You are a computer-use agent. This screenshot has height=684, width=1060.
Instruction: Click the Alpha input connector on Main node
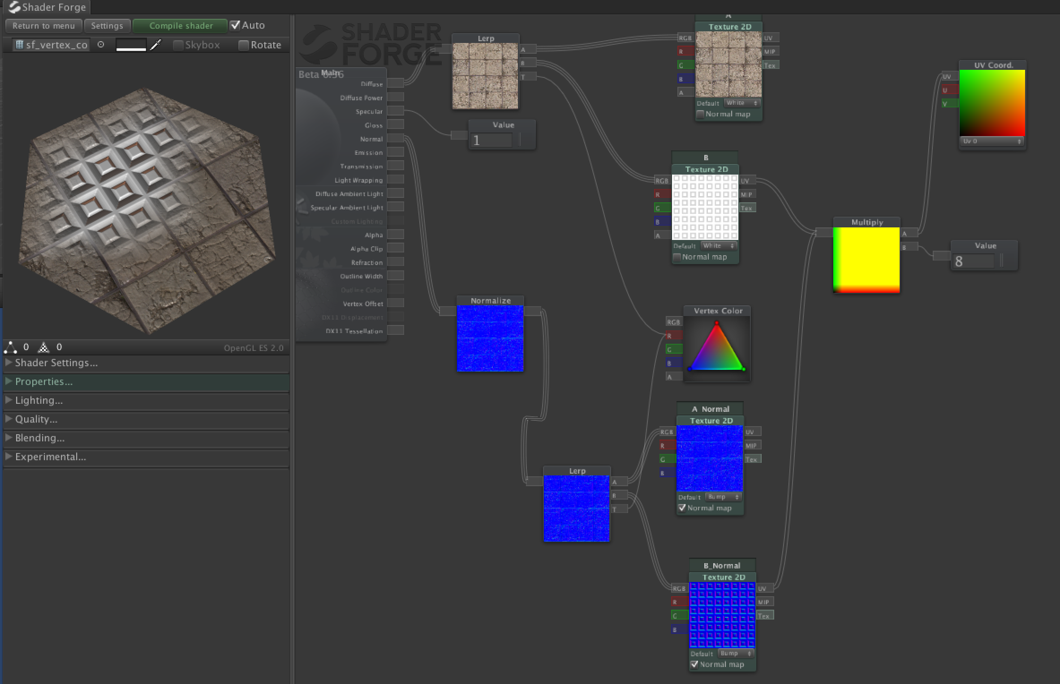tap(396, 235)
